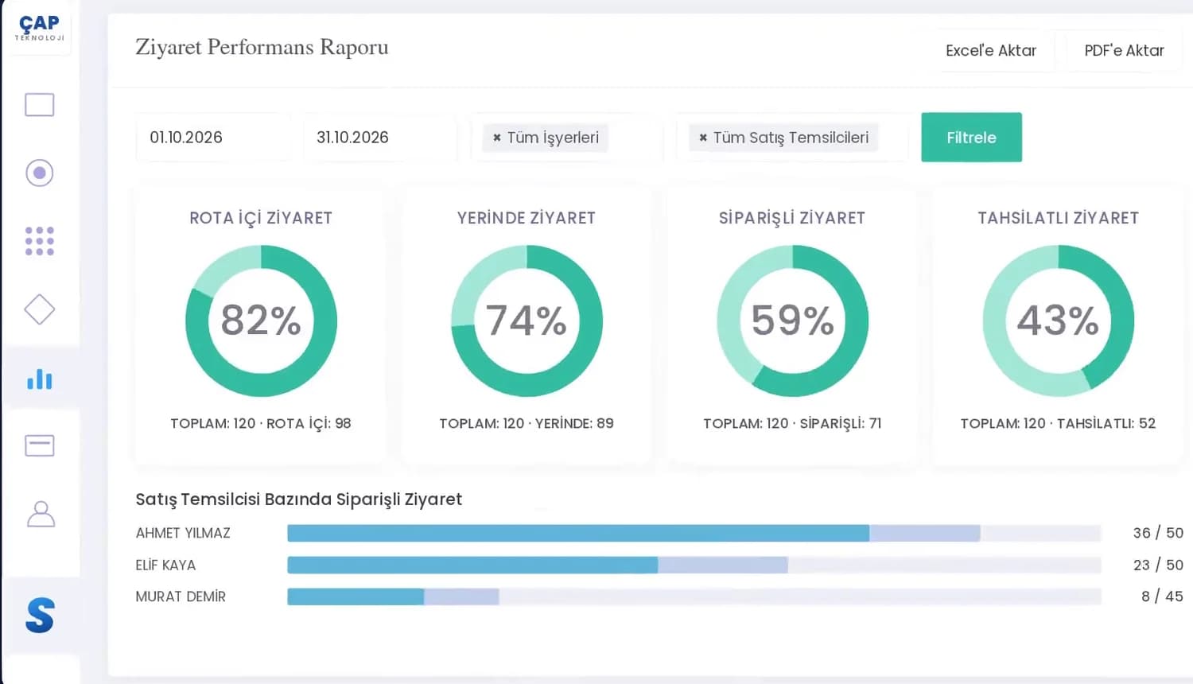The height and width of the screenshot is (684, 1193).
Task: Click the Yerinde Ziyaret 74% donut chart
Action: pos(527,321)
